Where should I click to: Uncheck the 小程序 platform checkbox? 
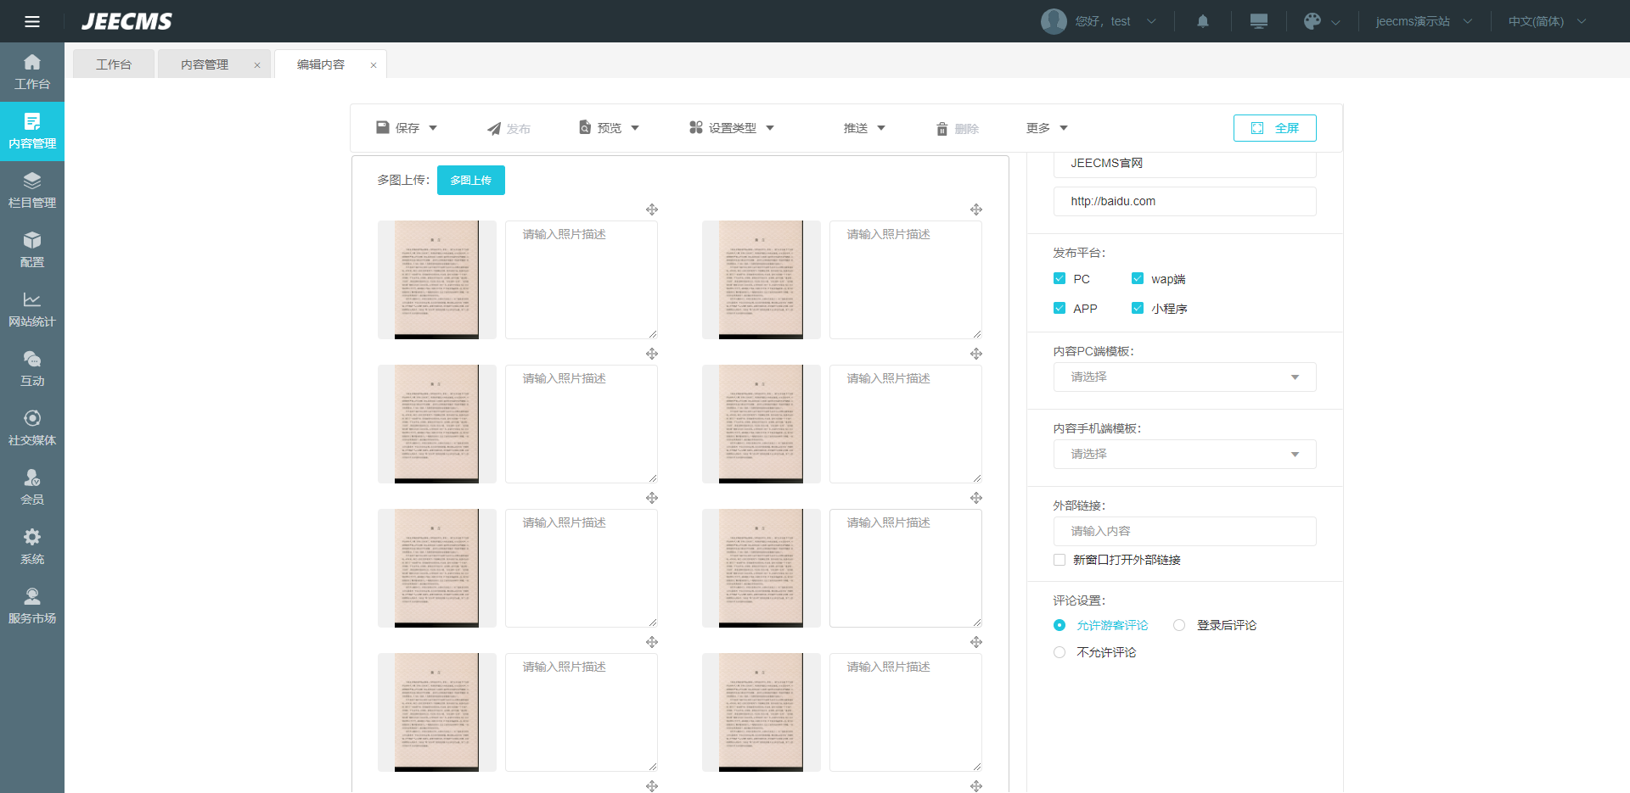pyautogui.click(x=1138, y=309)
